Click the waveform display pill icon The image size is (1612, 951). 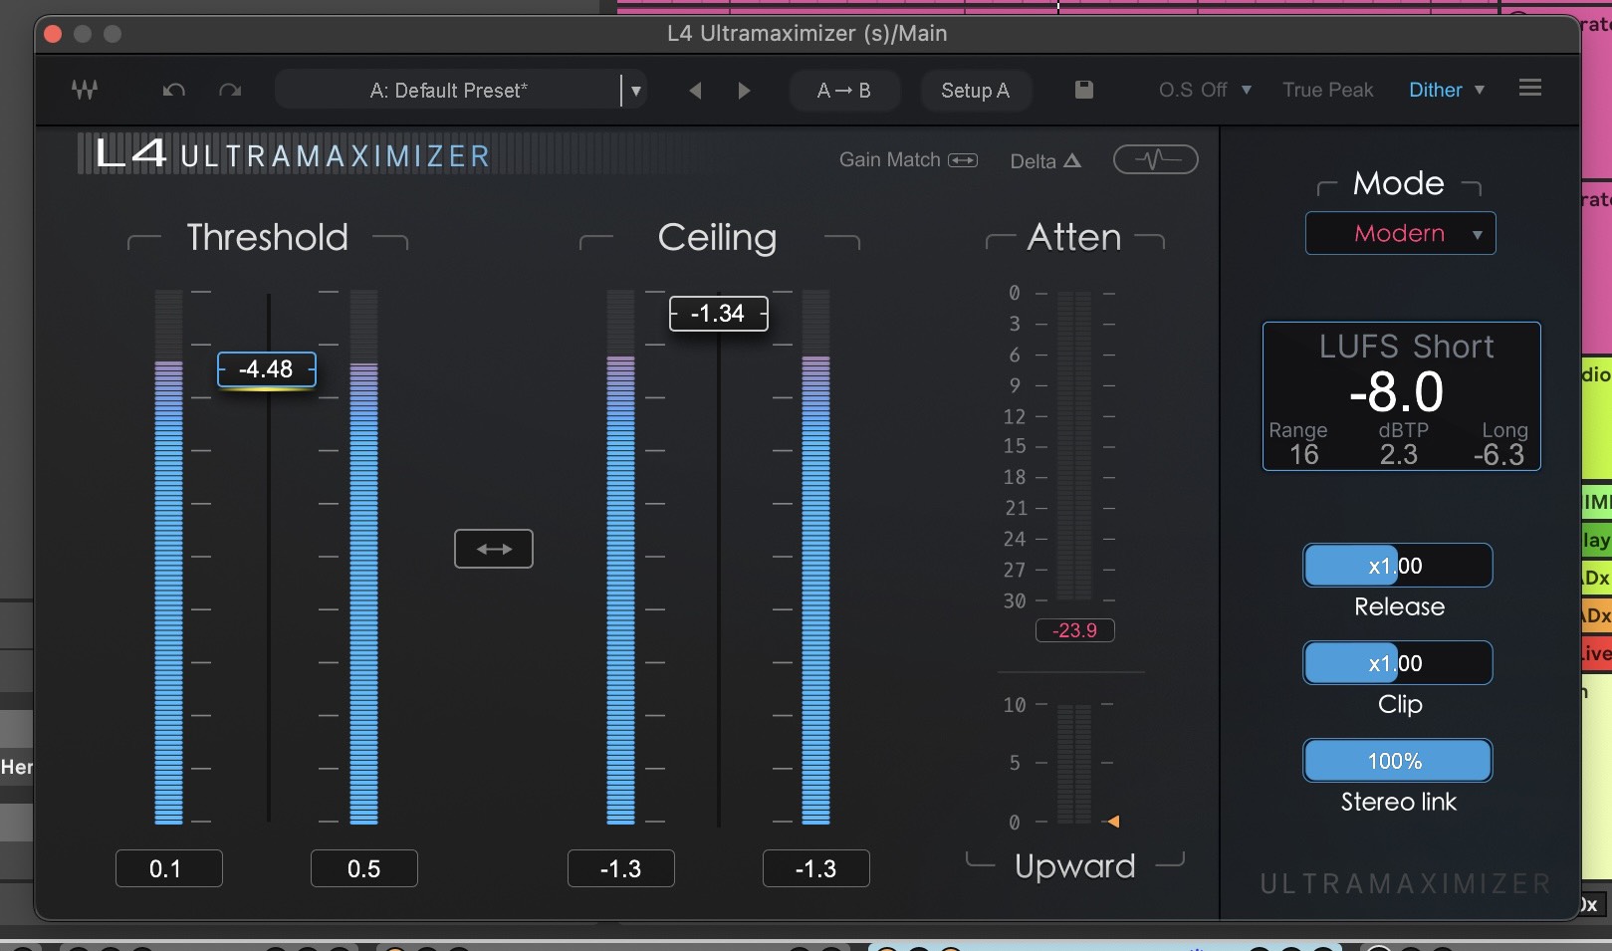coord(1155,159)
